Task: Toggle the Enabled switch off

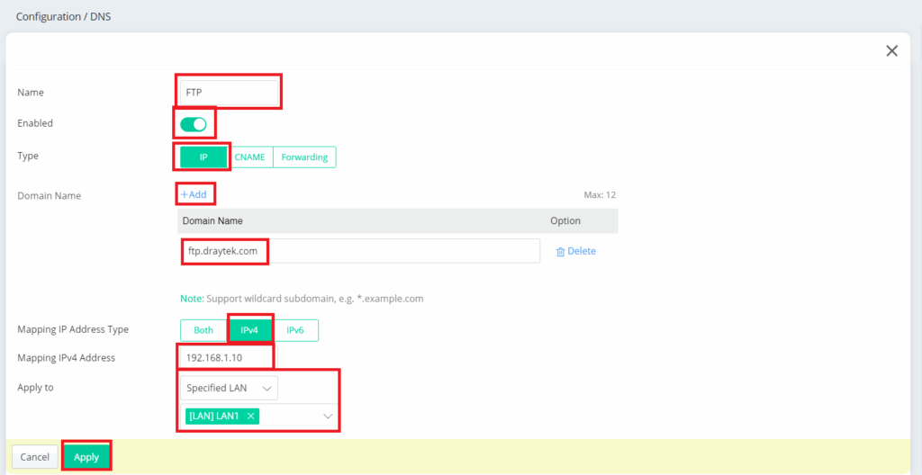Action: (194, 124)
